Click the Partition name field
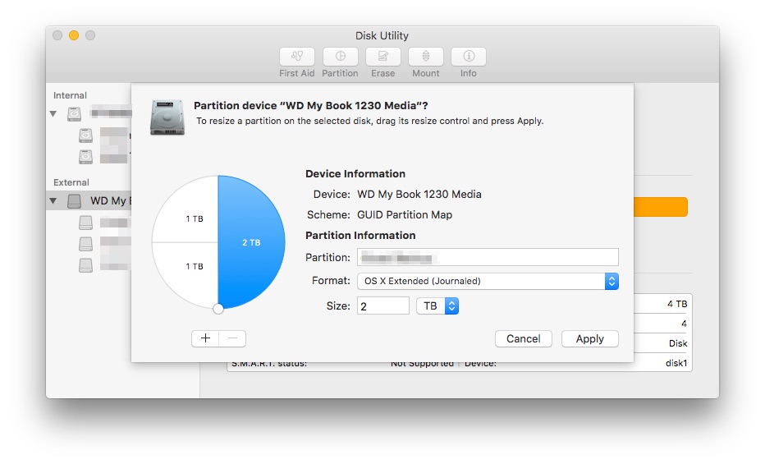Viewport: 765px width, 464px height. (488, 257)
